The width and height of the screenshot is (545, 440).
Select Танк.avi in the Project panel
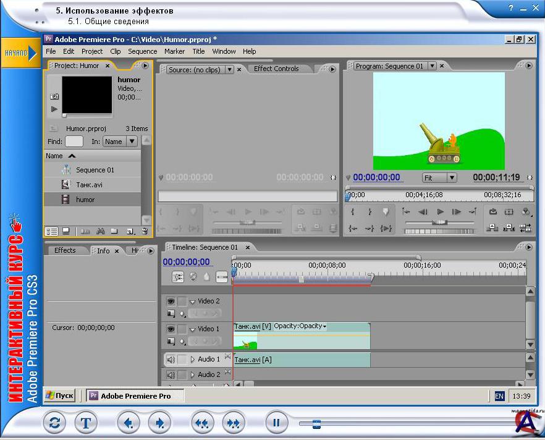(x=89, y=184)
